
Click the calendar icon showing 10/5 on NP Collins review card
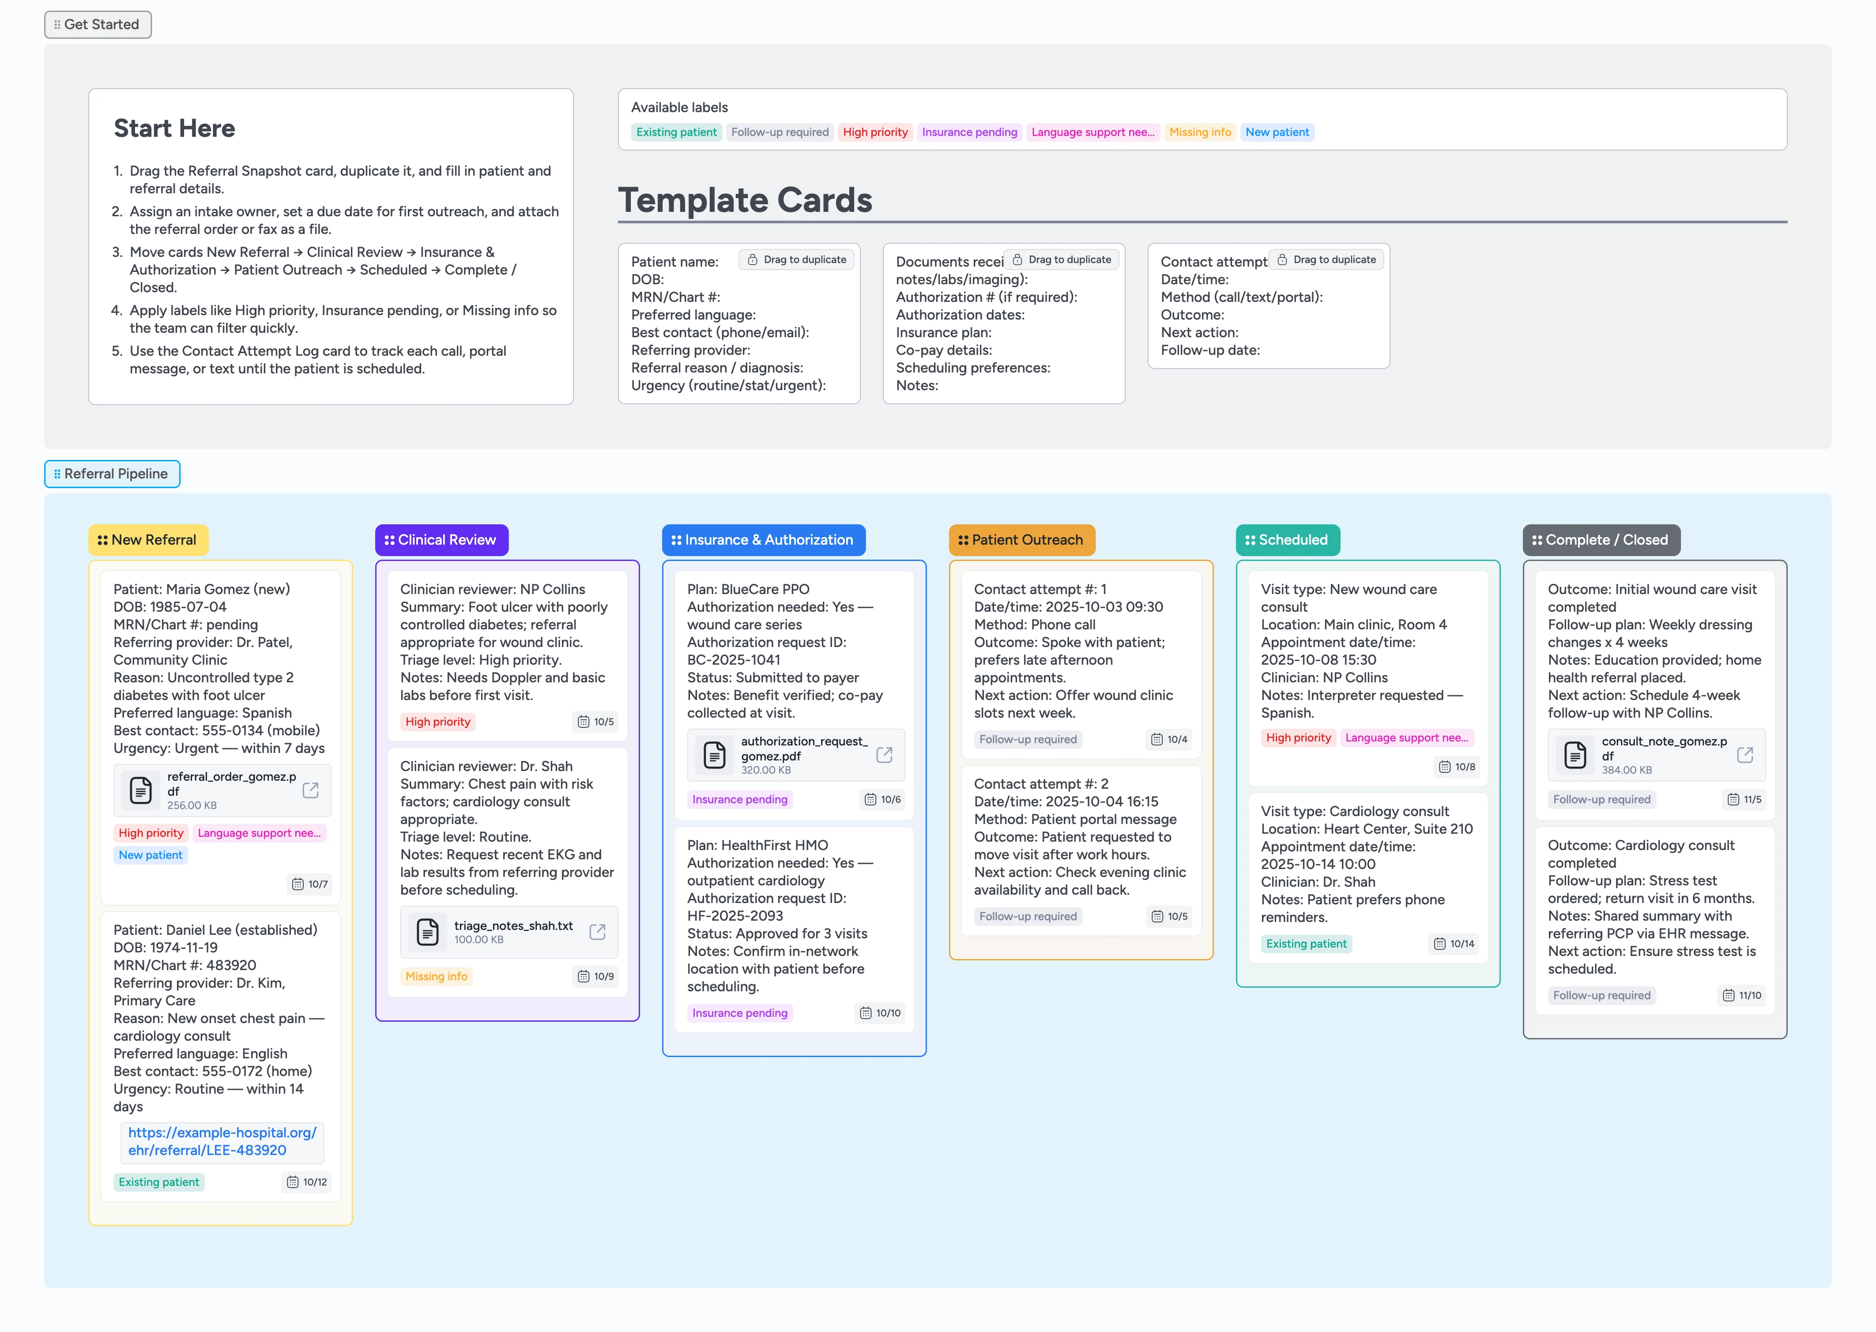click(x=583, y=722)
